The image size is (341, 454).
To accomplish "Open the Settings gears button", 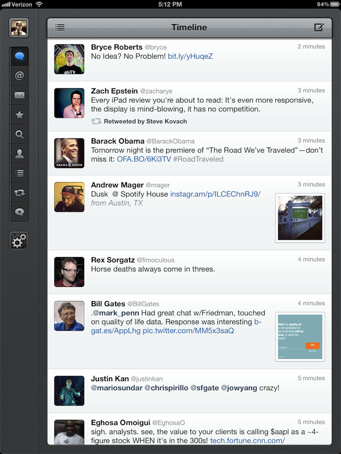I will tap(19, 241).
